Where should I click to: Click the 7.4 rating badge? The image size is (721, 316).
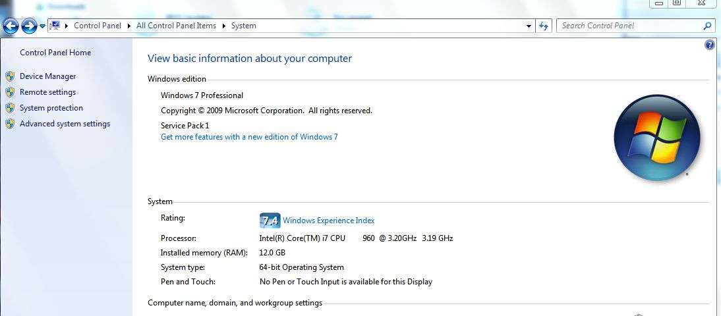(270, 221)
